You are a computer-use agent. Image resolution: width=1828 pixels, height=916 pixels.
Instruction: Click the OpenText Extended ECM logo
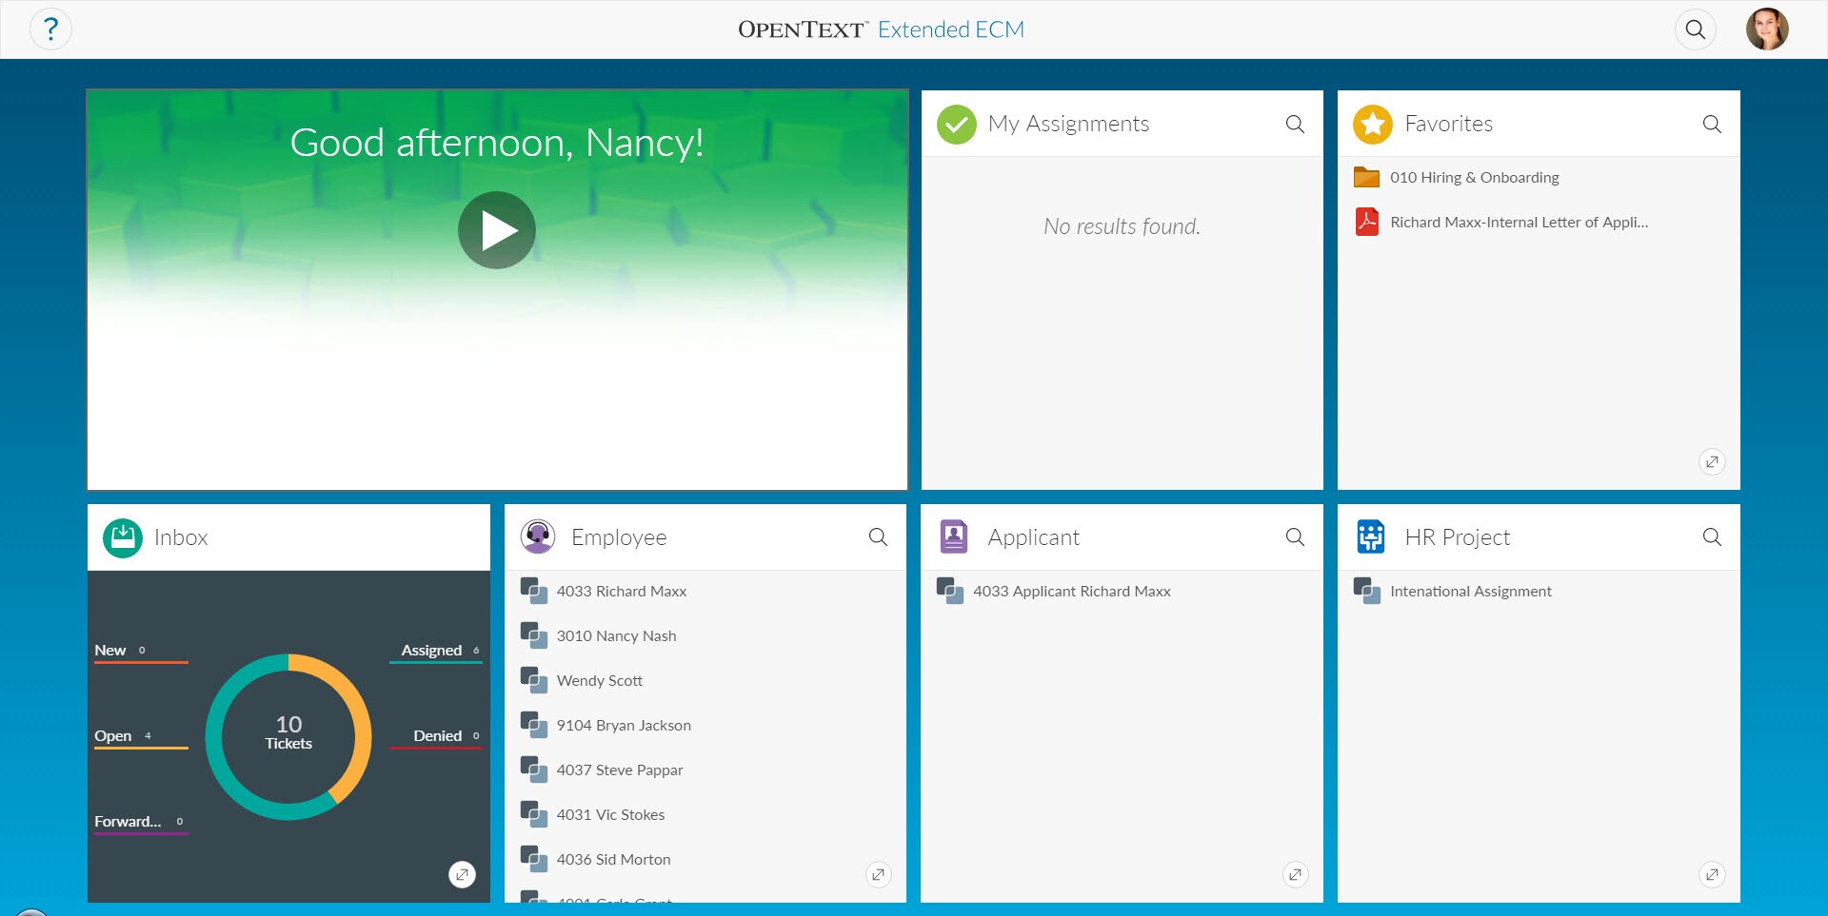tap(882, 29)
